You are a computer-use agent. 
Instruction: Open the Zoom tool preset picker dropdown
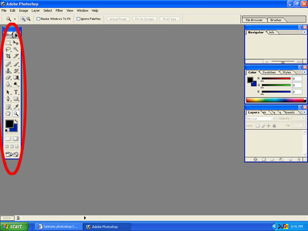coord(15,18)
